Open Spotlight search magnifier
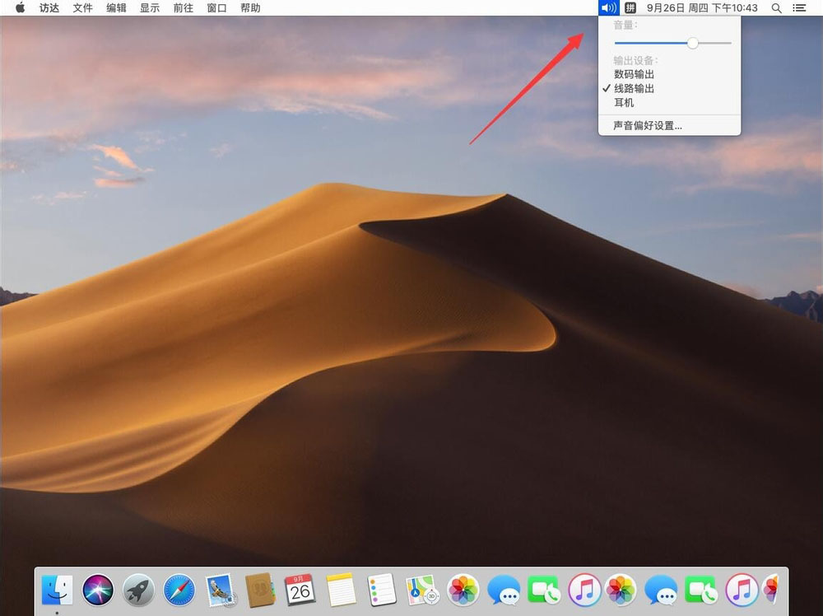Screen dimensions: 823x616 coord(776,8)
